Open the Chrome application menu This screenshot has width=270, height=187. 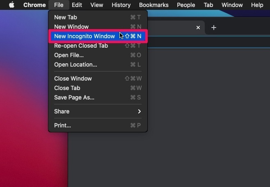coord(34,5)
